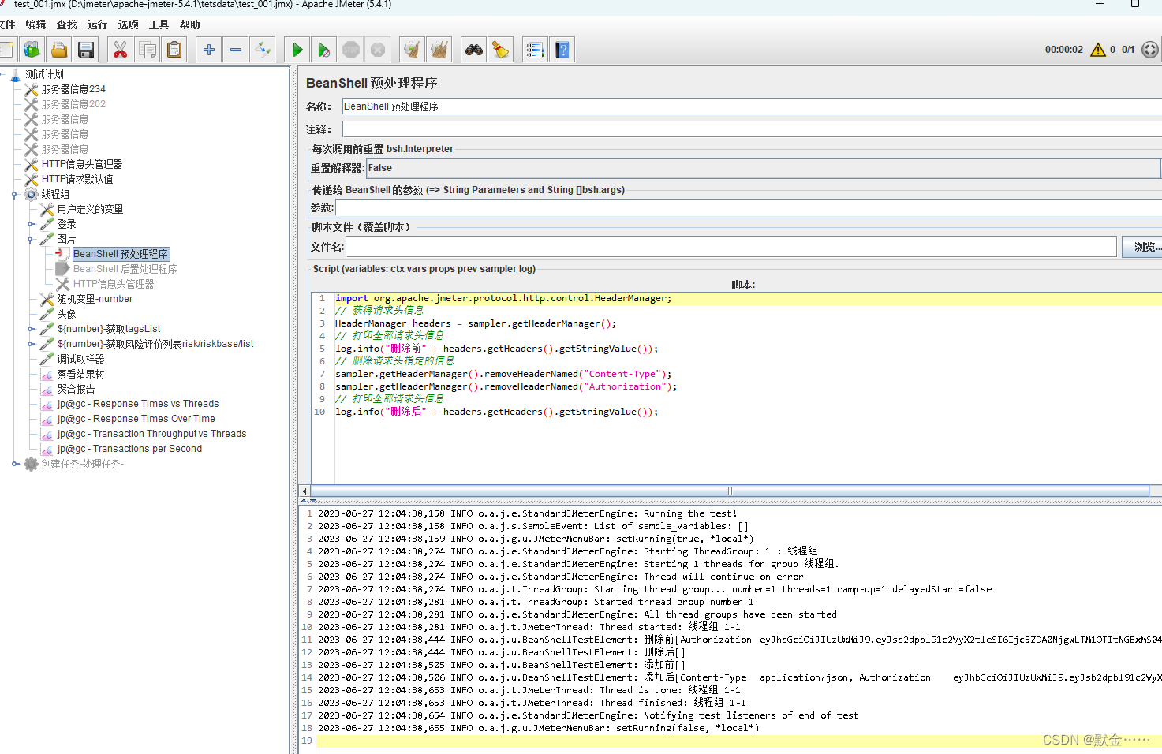Collapse the 图片 tree node

[x=30, y=239]
